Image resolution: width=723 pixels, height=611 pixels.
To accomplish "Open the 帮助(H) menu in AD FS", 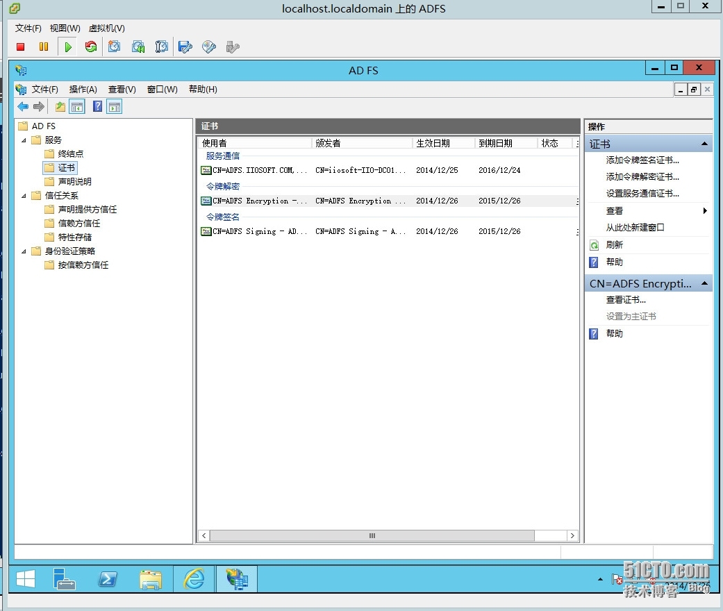I will 203,89.
